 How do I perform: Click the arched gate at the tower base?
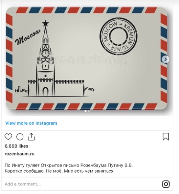tap(46, 92)
